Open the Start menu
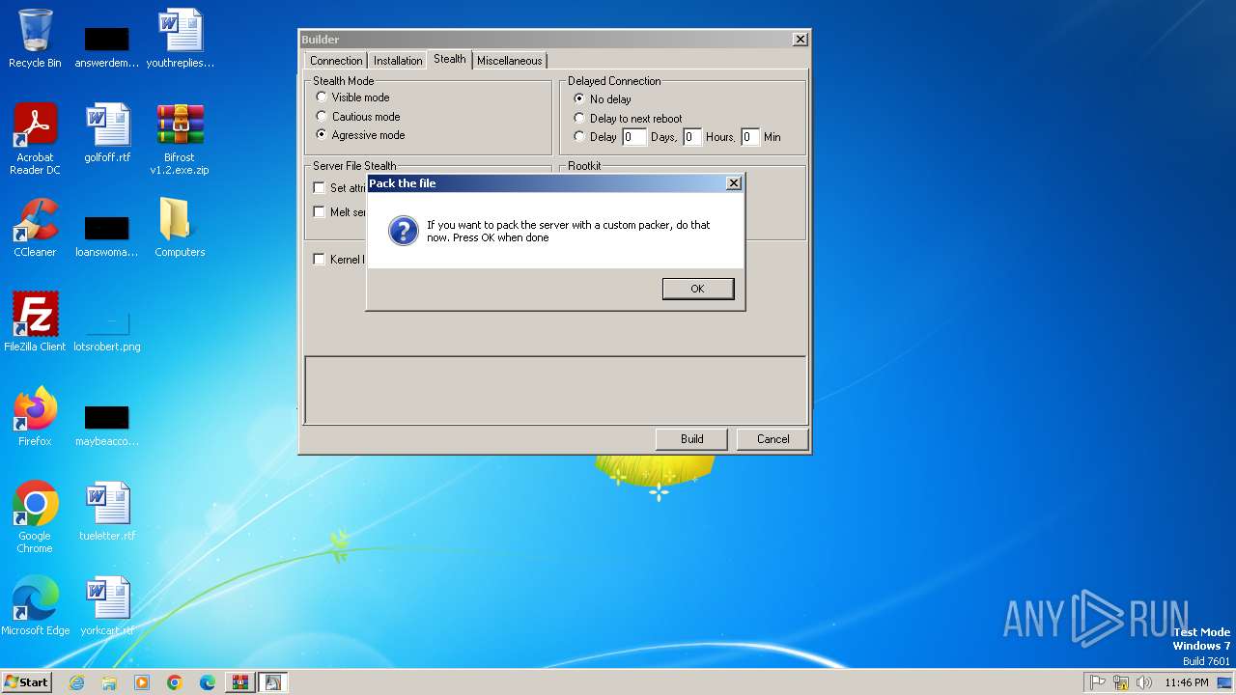The width and height of the screenshot is (1236, 695). (27, 682)
